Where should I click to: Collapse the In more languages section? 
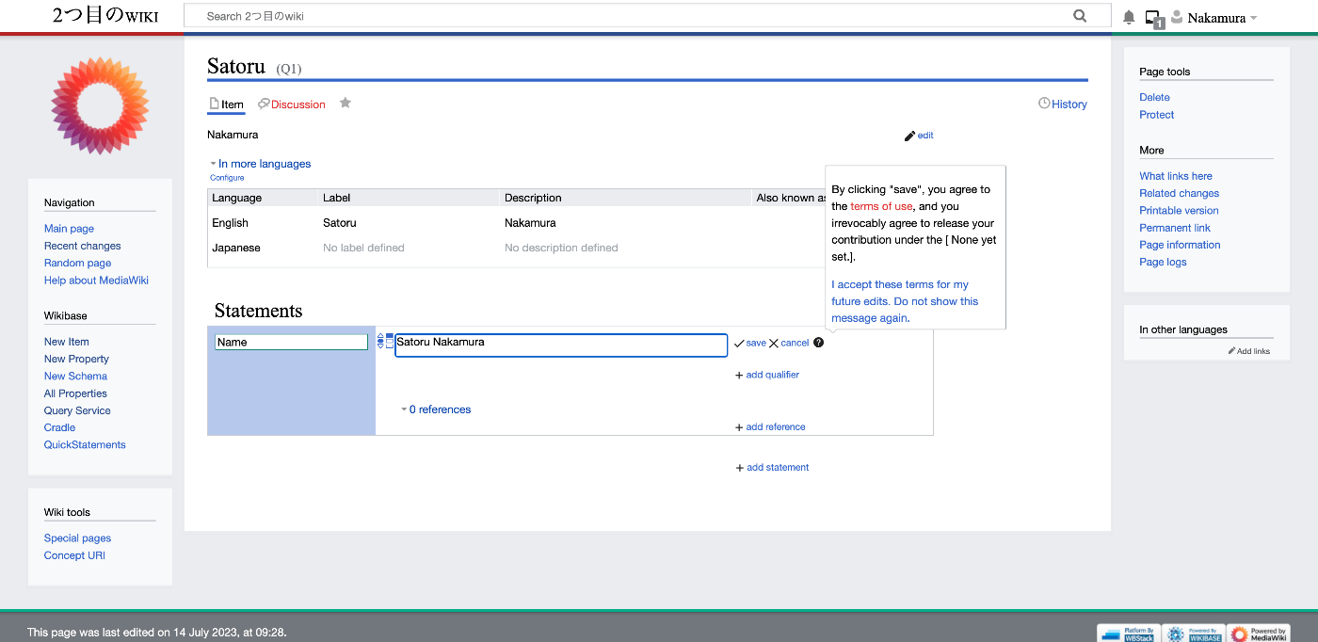click(x=260, y=163)
